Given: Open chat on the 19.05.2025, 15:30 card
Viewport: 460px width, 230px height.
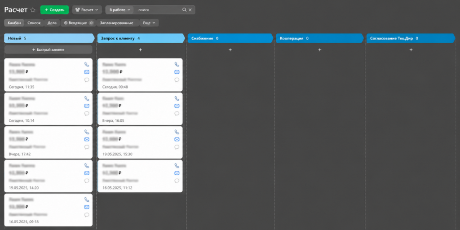Looking at the screenshot, I should point(177,147).
